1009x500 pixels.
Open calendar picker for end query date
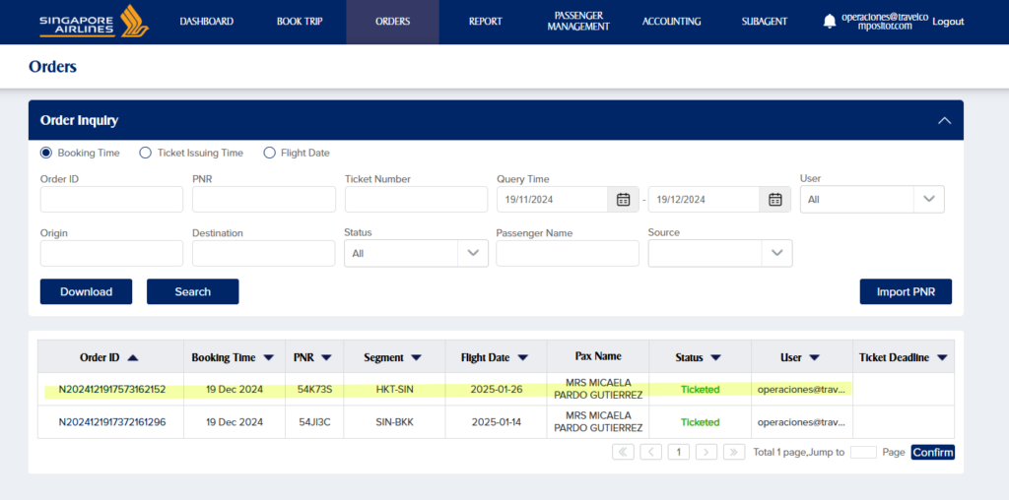[x=774, y=200]
